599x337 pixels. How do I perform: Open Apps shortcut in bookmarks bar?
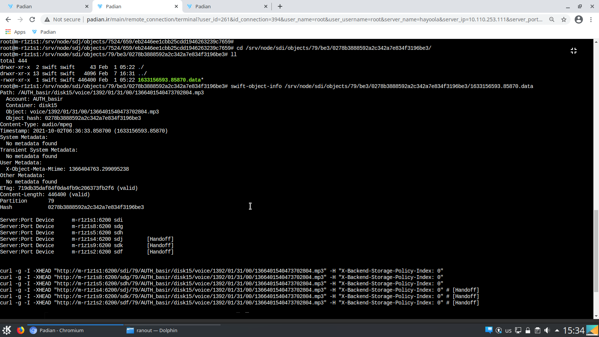[x=15, y=32]
